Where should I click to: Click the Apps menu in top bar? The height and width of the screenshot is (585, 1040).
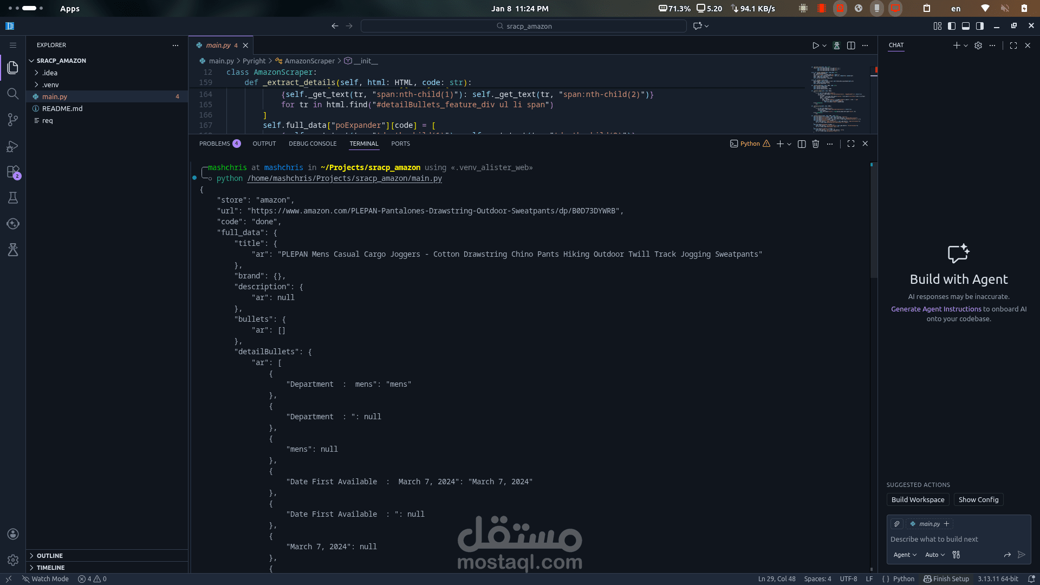pyautogui.click(x=70, y=9)
